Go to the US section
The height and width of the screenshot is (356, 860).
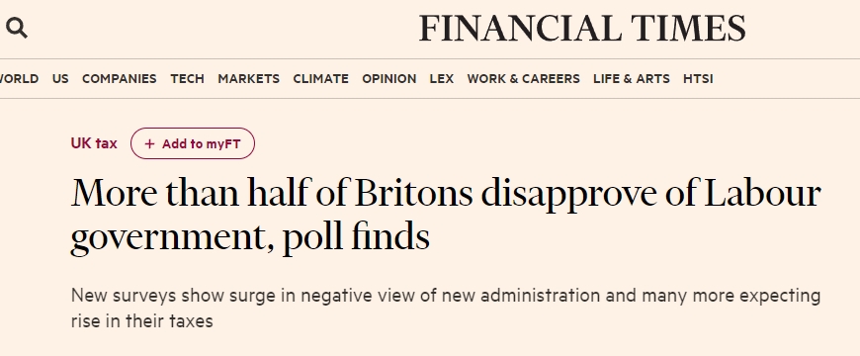coord(60,79)
